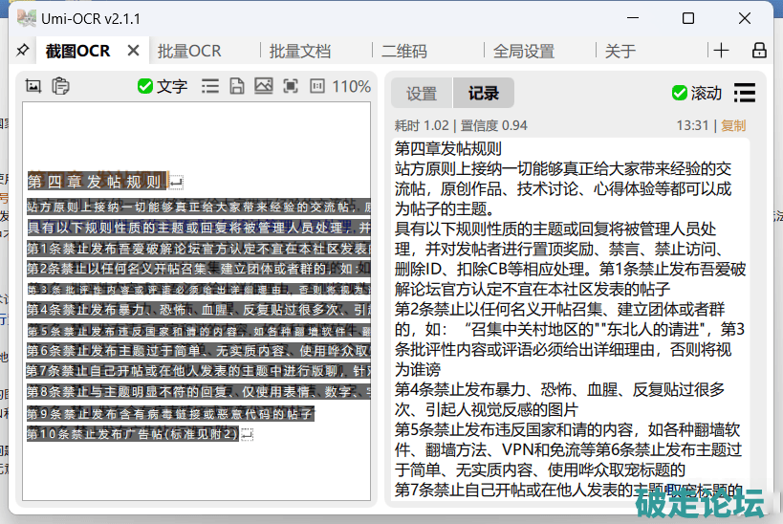Open the records list menu icon
Viewport: 783px width, 524px height.
pyautogui.click(x=744, y=93)
